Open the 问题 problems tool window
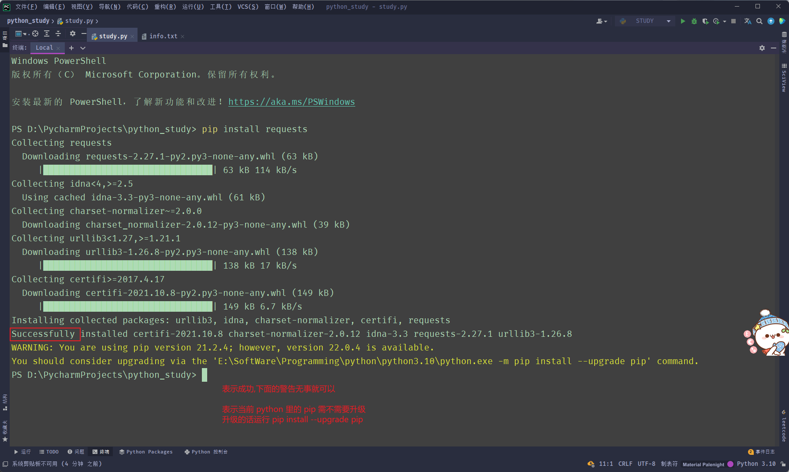The height and width of the screenshot is (472, 789). [76, 452]
